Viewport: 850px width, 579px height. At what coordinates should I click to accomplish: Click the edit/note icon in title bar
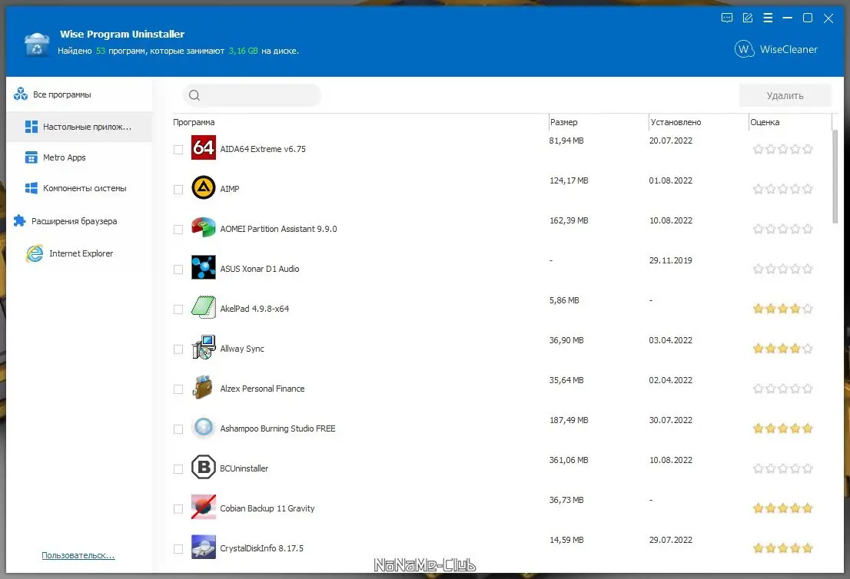tap(748, 18)
